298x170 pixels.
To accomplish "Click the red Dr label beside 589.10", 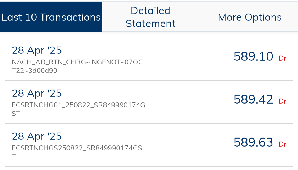I will pos(283,58).
